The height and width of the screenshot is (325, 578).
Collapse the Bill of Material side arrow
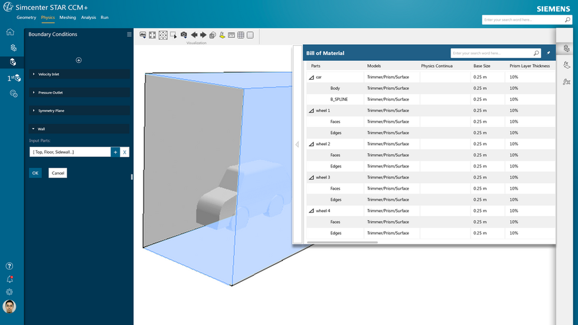pos(297,145)
